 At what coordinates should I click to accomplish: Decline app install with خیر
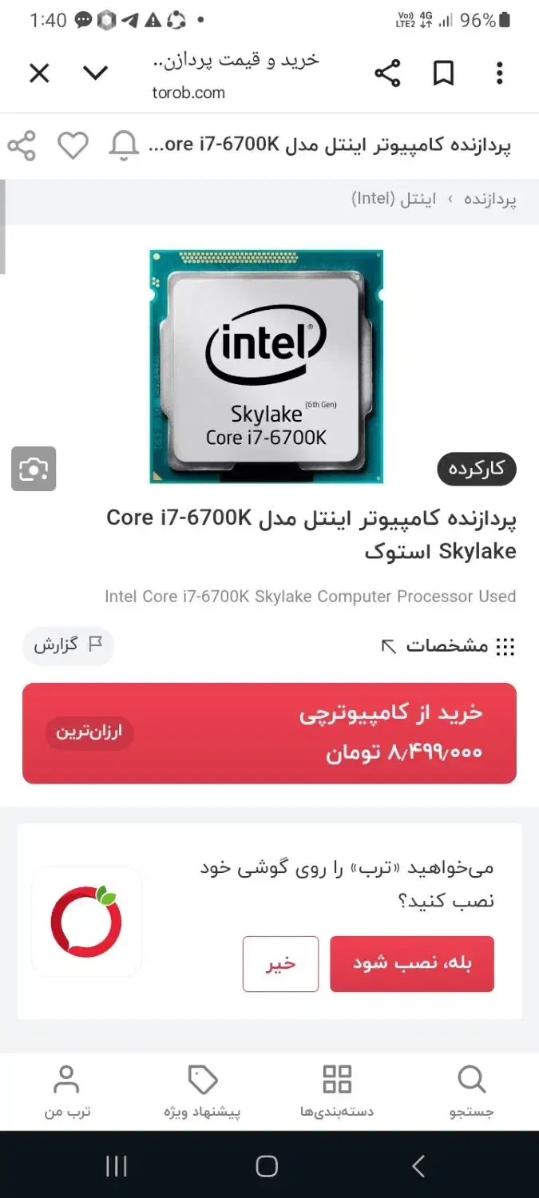[280, 964]
